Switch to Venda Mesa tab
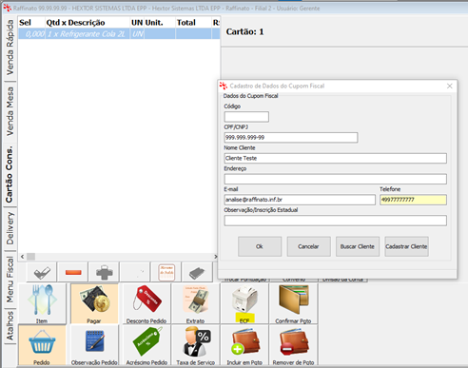Screen dimensions: 468x368 10,111
